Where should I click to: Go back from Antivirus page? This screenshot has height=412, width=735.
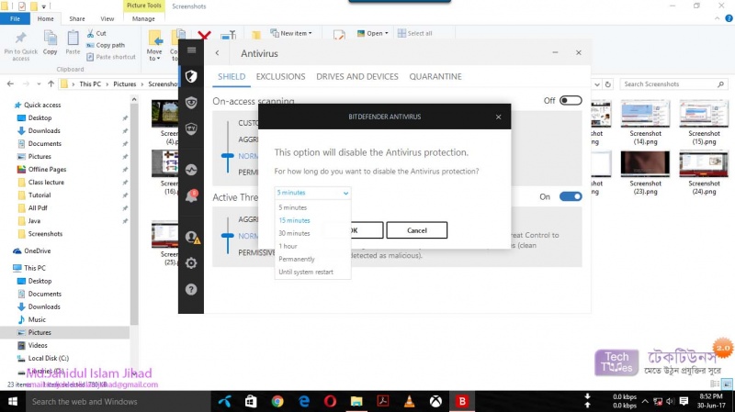217,53
